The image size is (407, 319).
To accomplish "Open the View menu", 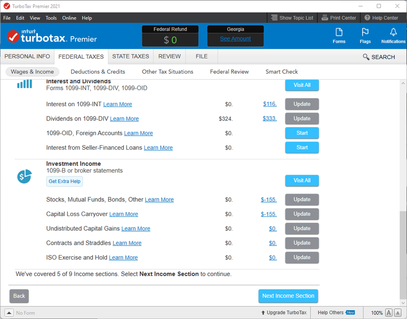I will (x=35, y=18).
